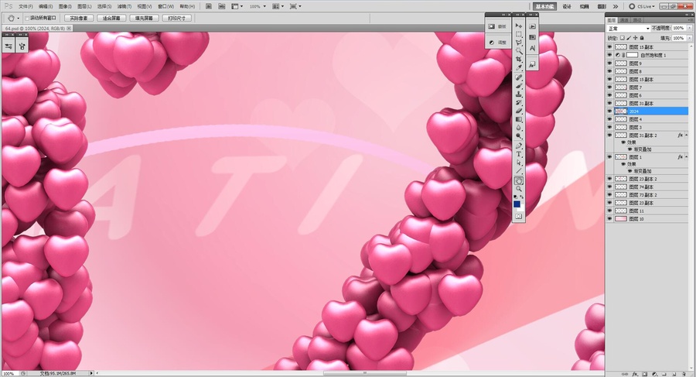The image size is (696, 377).
Task: Select the Path Selection tool
Action: pyautogui.click(x=518, y=163)
